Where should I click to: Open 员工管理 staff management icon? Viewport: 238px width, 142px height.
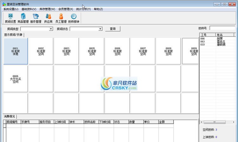coord(61,18)
